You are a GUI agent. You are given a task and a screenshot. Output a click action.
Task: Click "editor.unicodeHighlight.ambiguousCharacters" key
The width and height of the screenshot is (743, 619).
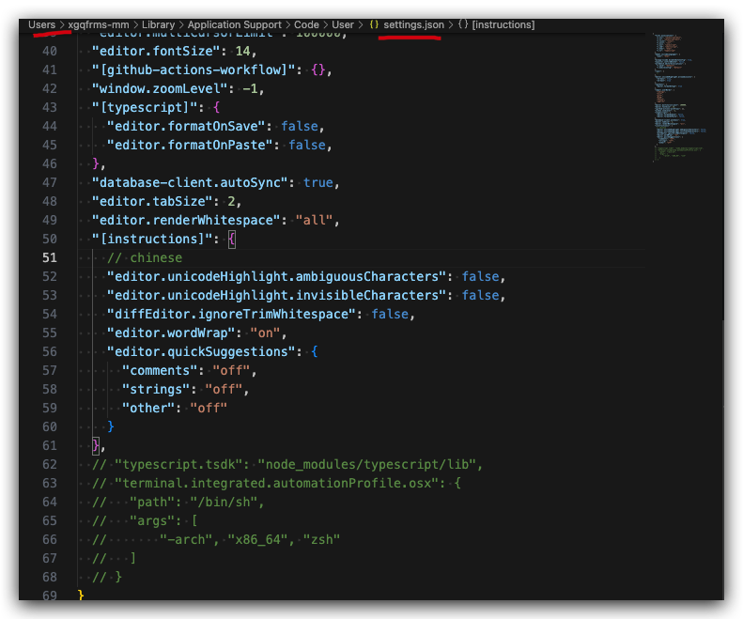click(277, 277)
